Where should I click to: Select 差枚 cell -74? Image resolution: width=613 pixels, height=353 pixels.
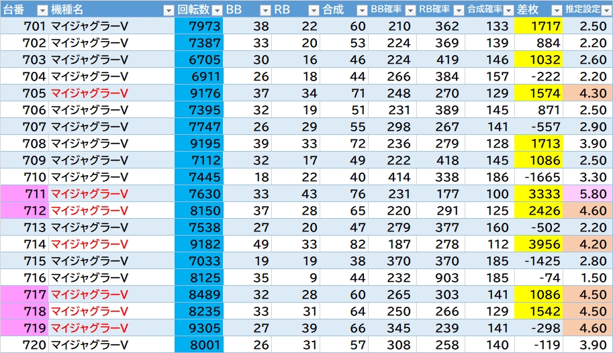click(x=538, y=278)
